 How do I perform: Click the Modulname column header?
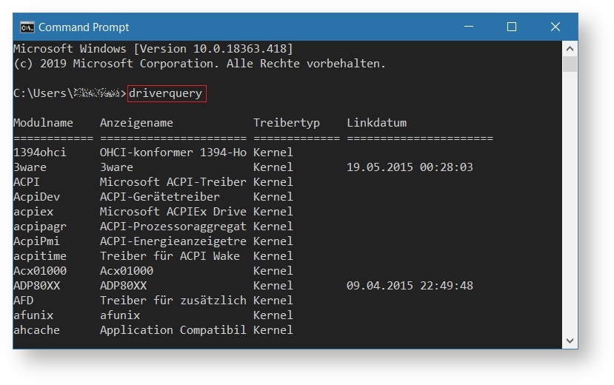coord(43,123)
